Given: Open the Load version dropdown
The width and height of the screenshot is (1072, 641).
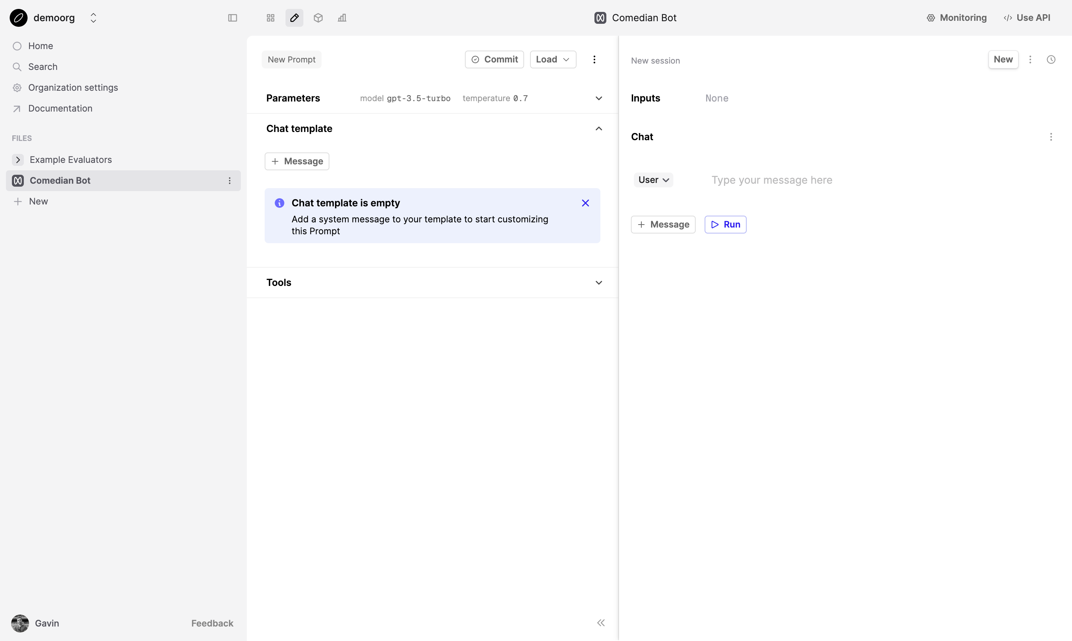Looking at the screenshot, I should point(553,59).
